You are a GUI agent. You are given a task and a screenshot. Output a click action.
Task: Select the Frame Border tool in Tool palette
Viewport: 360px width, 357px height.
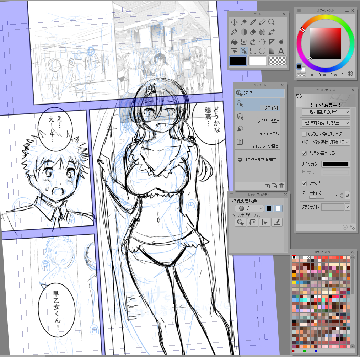pyautogui.click(x=243, y=42)
